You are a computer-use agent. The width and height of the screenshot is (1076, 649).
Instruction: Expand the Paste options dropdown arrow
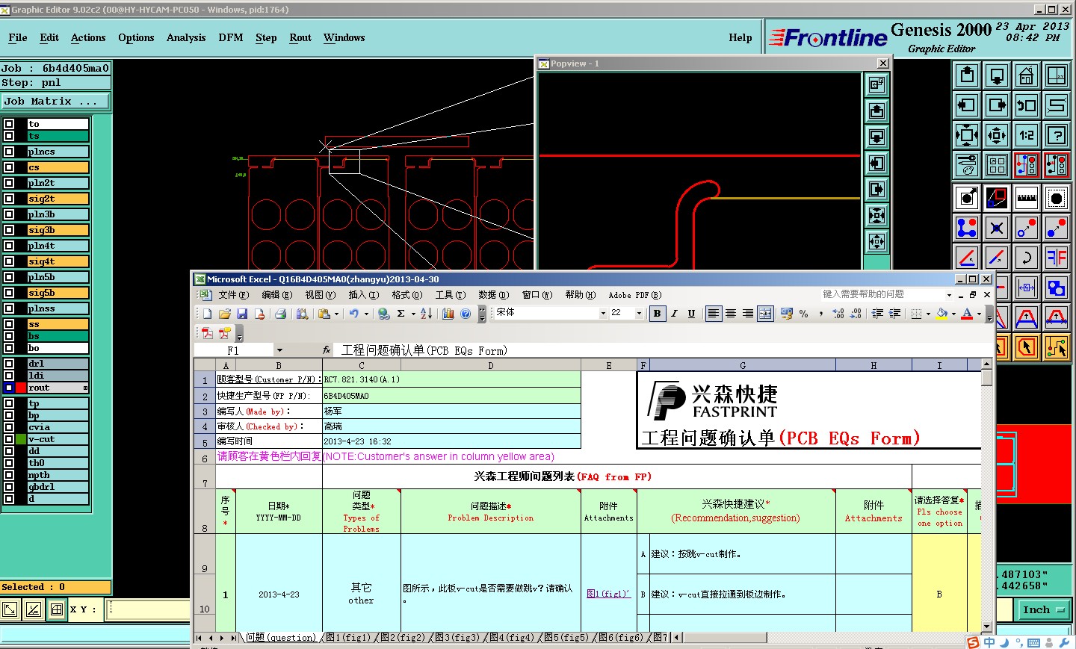pyautogui.click(x=336, y=314)
